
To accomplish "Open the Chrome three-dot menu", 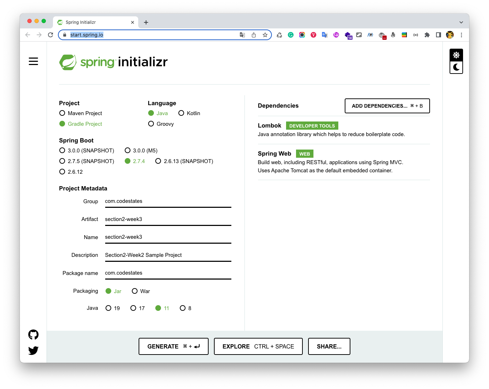I will pyautogui.click(x=461, y=35).
